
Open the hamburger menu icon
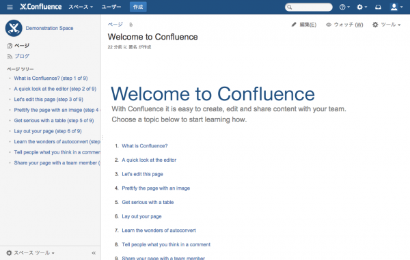[x=10, y=7]
